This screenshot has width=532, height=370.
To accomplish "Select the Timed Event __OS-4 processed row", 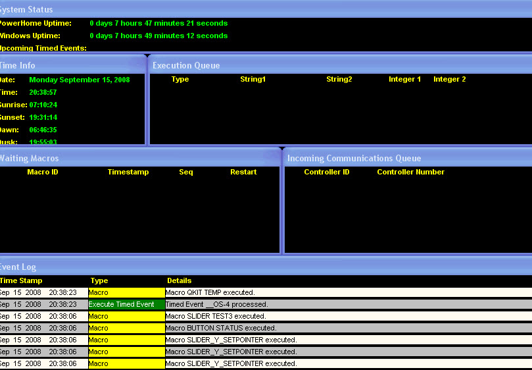I will (x=216, y=304).
